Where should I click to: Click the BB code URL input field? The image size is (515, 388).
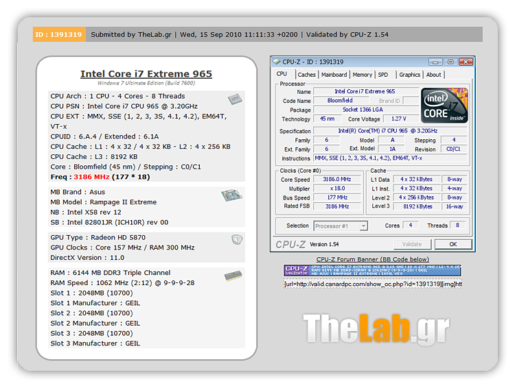[373, 284]
